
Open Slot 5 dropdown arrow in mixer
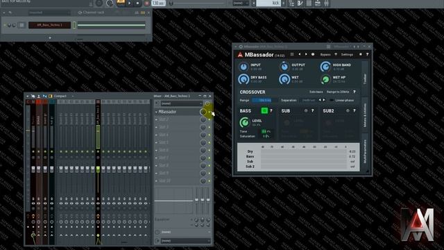(156, 142)
